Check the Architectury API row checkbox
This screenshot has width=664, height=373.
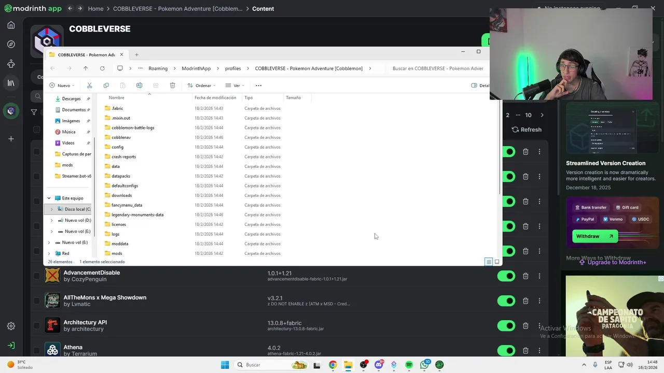tap(36, 325)
